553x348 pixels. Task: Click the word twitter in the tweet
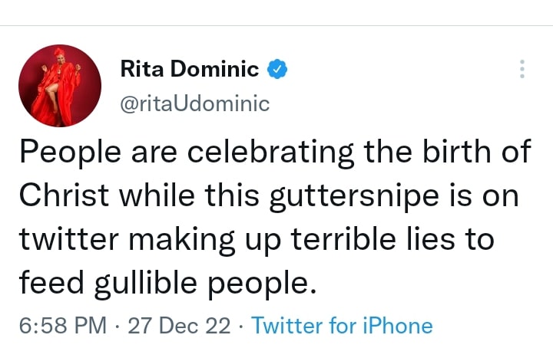point(65,238)
